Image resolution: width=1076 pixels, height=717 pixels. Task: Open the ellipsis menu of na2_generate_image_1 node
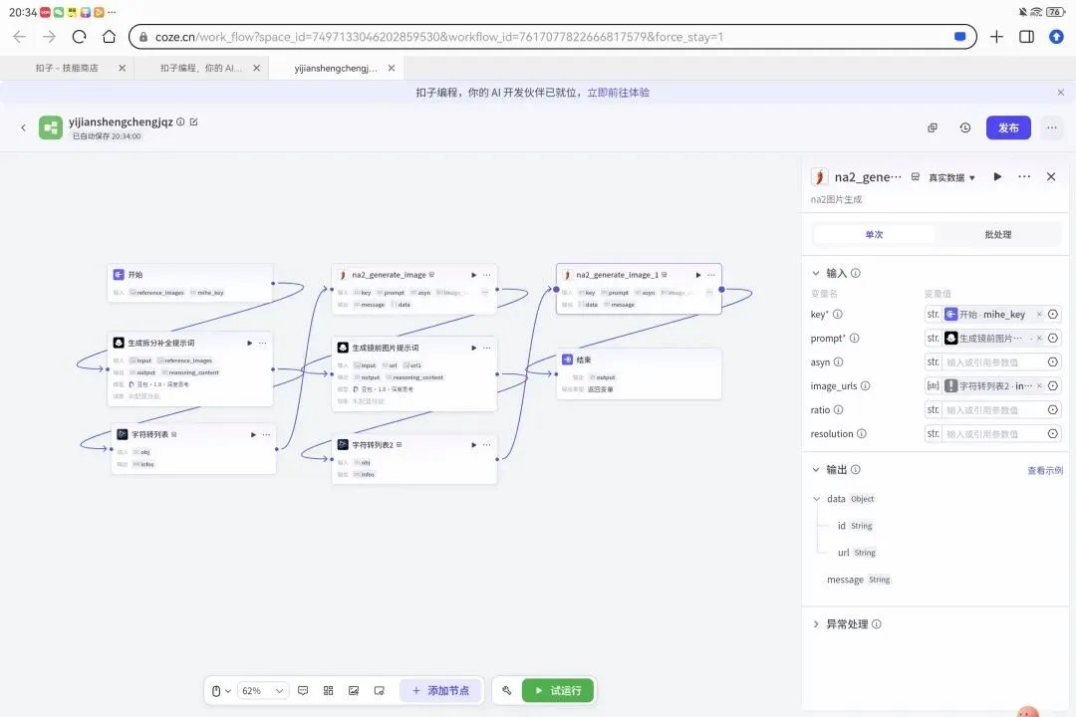click(x=711, y=275)
